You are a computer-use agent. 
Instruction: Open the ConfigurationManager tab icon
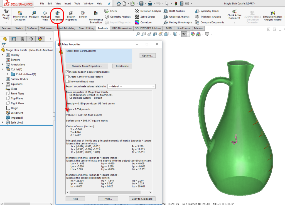(x=22, y=39)
